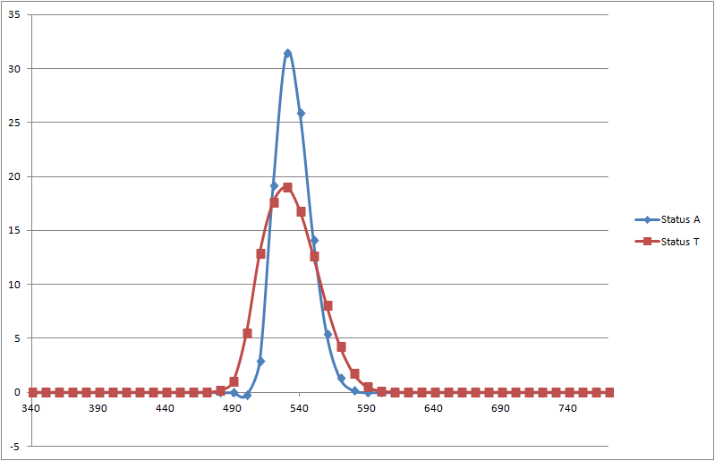
Task: Click y-axis label 35
Action: 14,14
